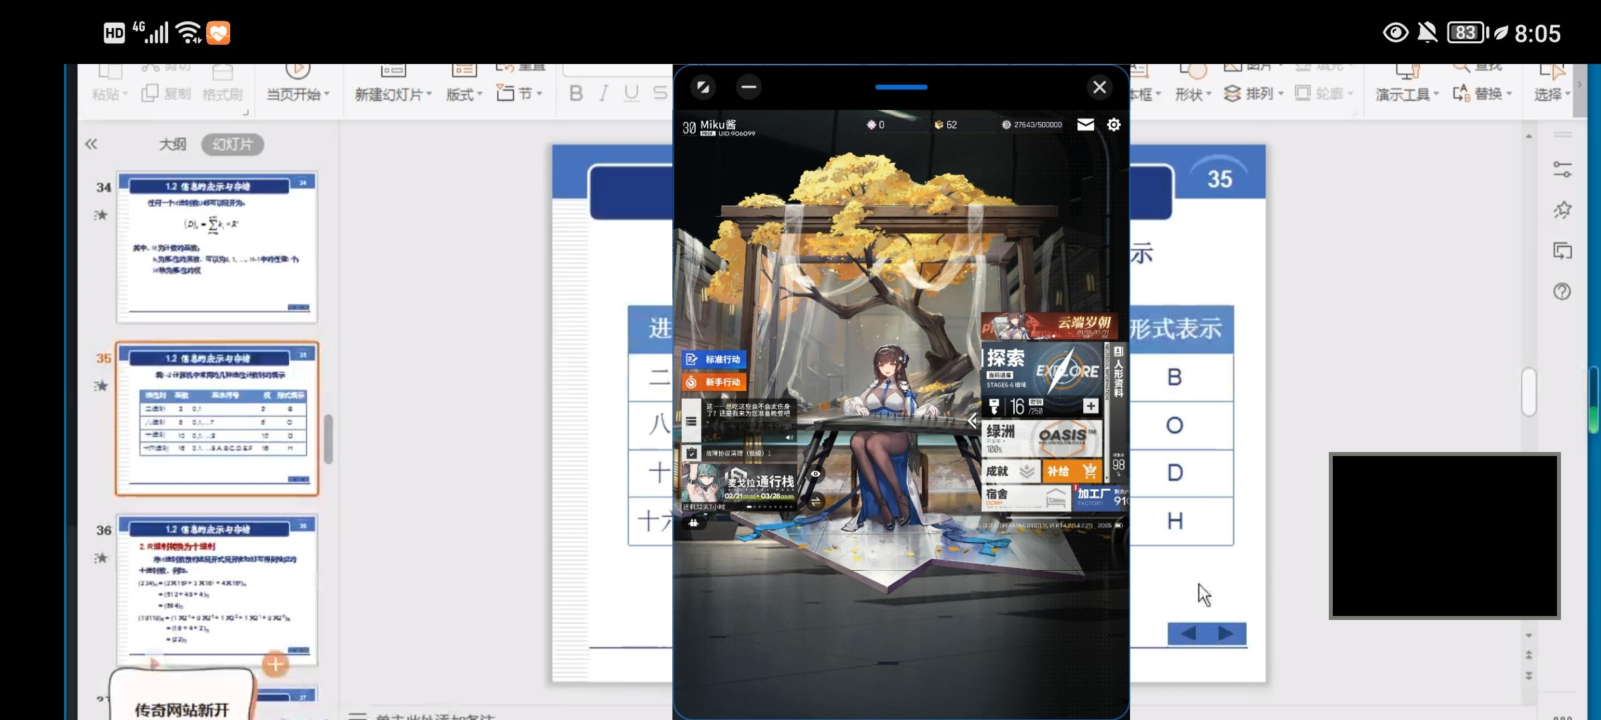1601x720 pixels.
Task: Toggle strikethrough text formatting
Action: [x=660, y=93]
